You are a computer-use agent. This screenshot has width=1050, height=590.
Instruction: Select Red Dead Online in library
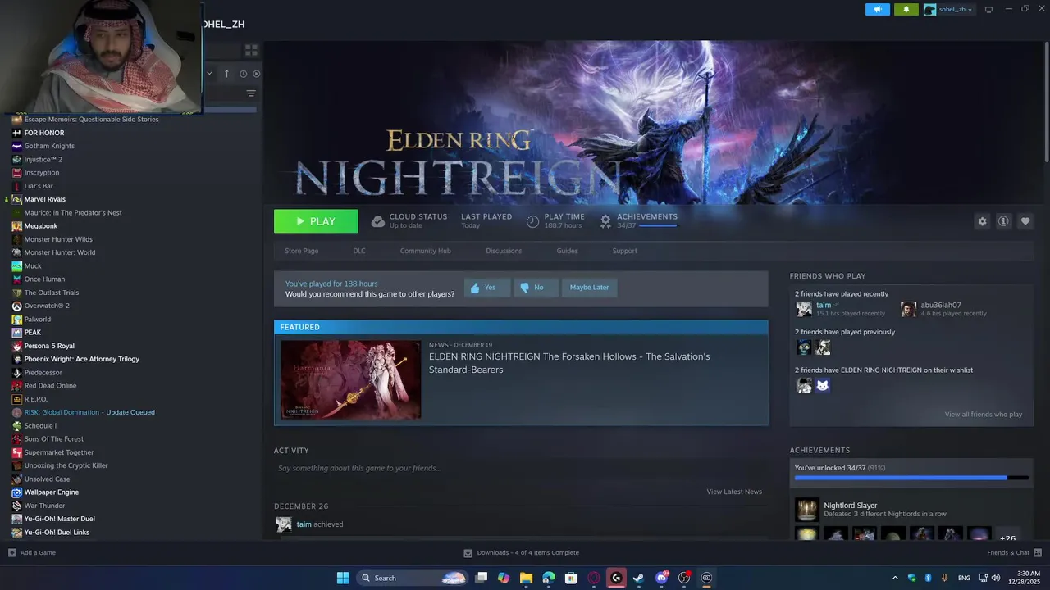tap(50, 386)
